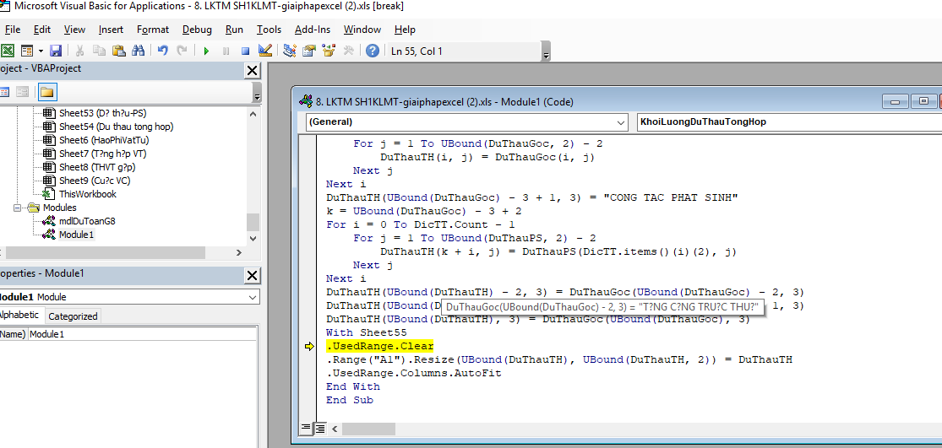
Task: Select Sheet7 (T?ng h?p VT)
Action: tap(102, 154)
